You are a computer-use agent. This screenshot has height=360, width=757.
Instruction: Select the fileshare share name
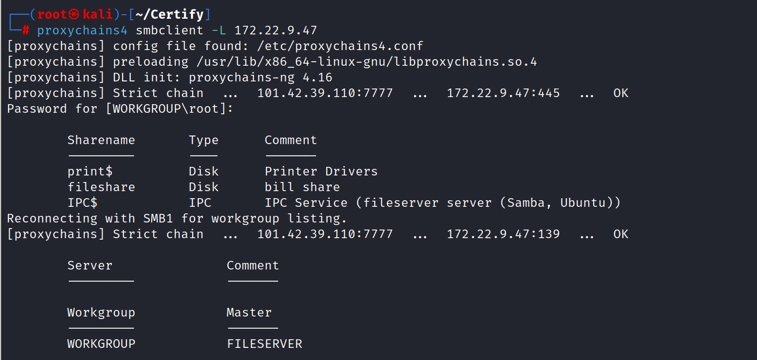101,187
